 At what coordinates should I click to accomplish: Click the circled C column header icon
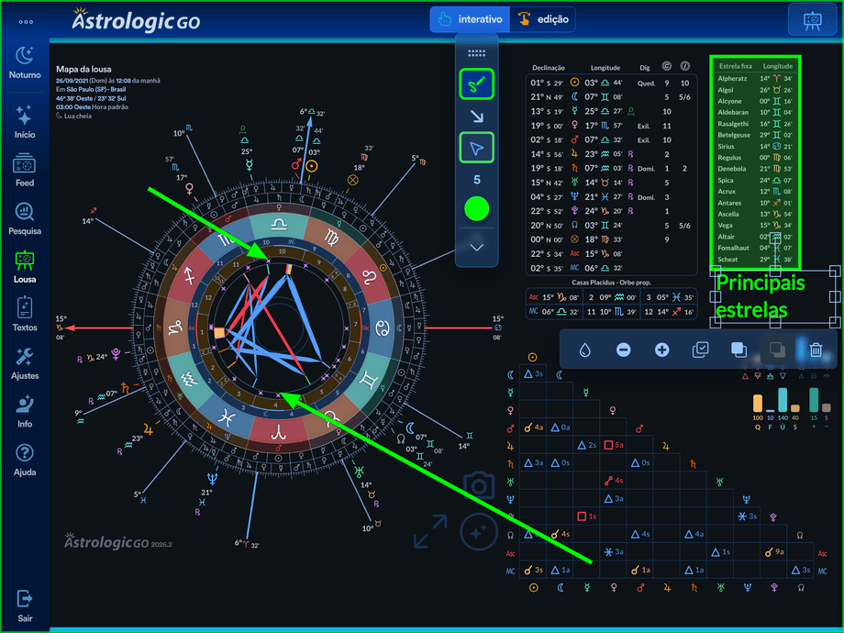(666, 66)
